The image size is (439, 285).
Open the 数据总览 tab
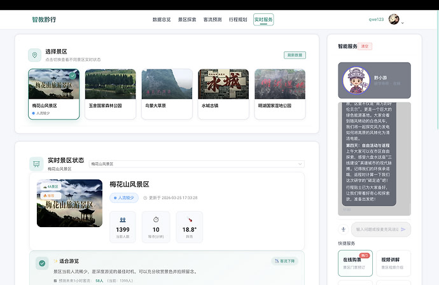click(162, 20)
